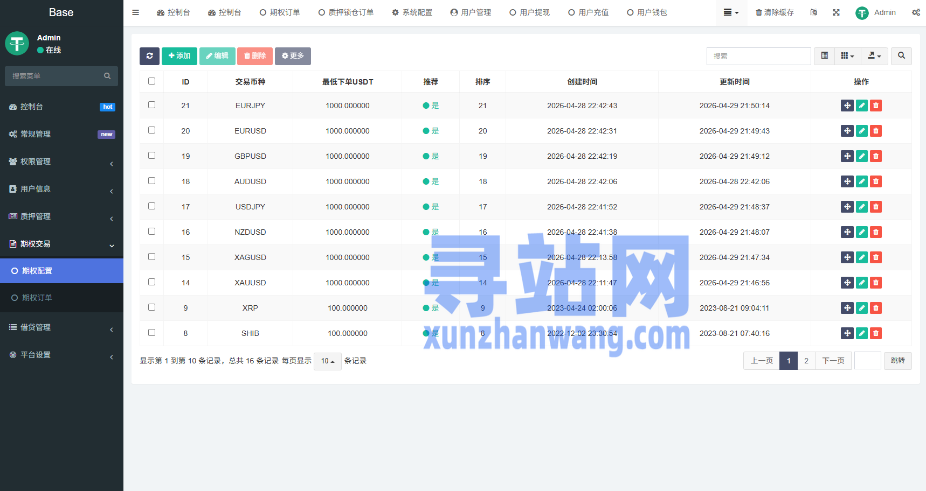Delete the SHIB row via the trash icon
The width and height of the screenshot is (926, 491).
point(876,333)
